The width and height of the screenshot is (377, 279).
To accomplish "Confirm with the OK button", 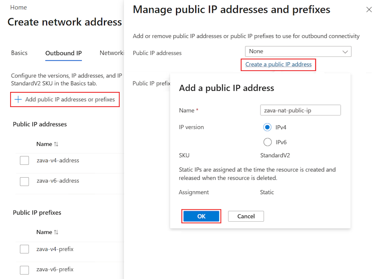I will click(201, 216).
